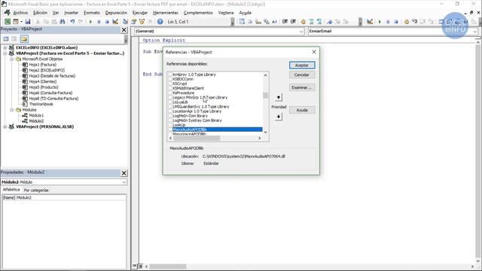Click the Reset stop icon in the Debug toolbar
Viewport: 482px width, 271px height.
tap(396, 22)
